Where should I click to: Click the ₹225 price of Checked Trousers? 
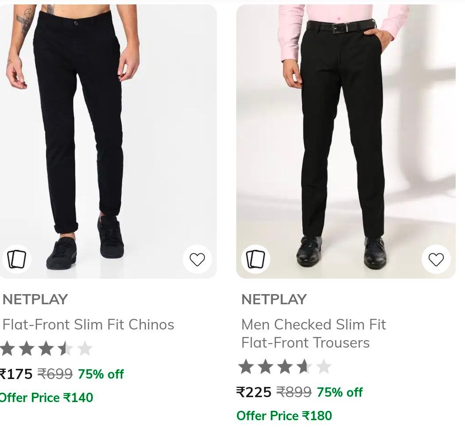tap(254, 392)
